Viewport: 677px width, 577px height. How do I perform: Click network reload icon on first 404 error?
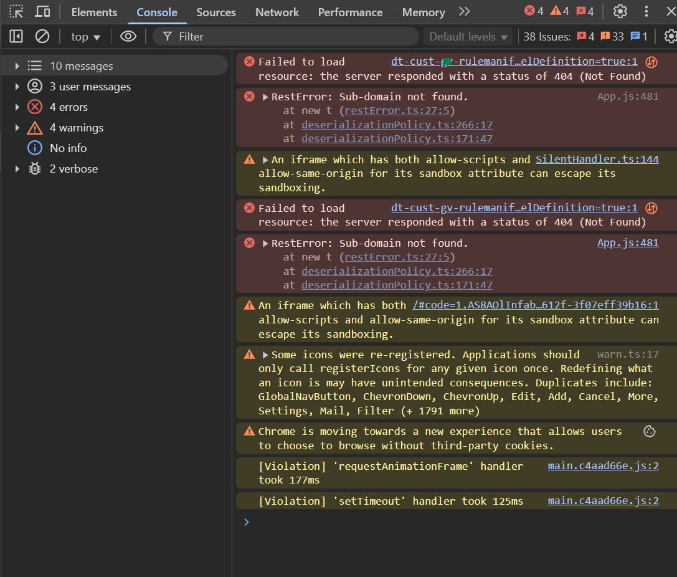click(651, 62)
